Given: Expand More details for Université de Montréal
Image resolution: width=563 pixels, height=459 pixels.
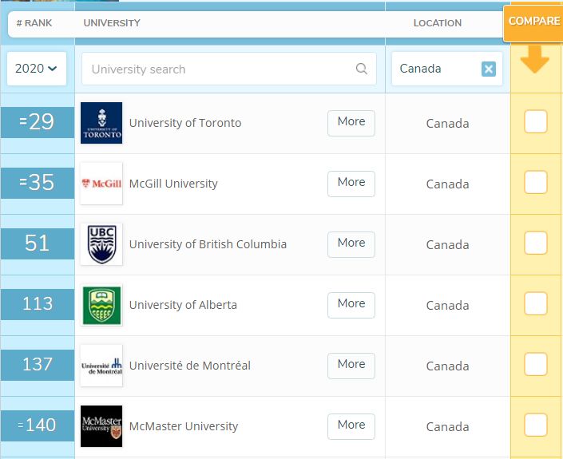Looking at the screenshot, I should (x=351, y=365).
